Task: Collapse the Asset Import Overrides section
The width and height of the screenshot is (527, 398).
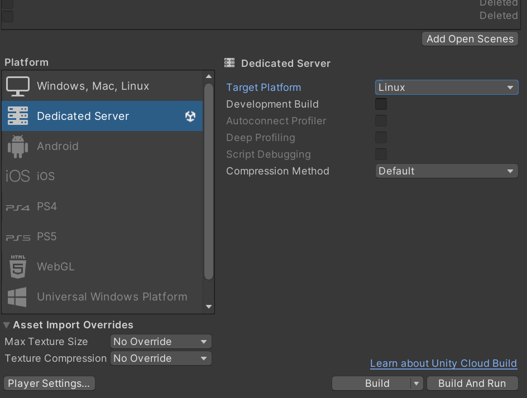Action: (x=6, y=325)
